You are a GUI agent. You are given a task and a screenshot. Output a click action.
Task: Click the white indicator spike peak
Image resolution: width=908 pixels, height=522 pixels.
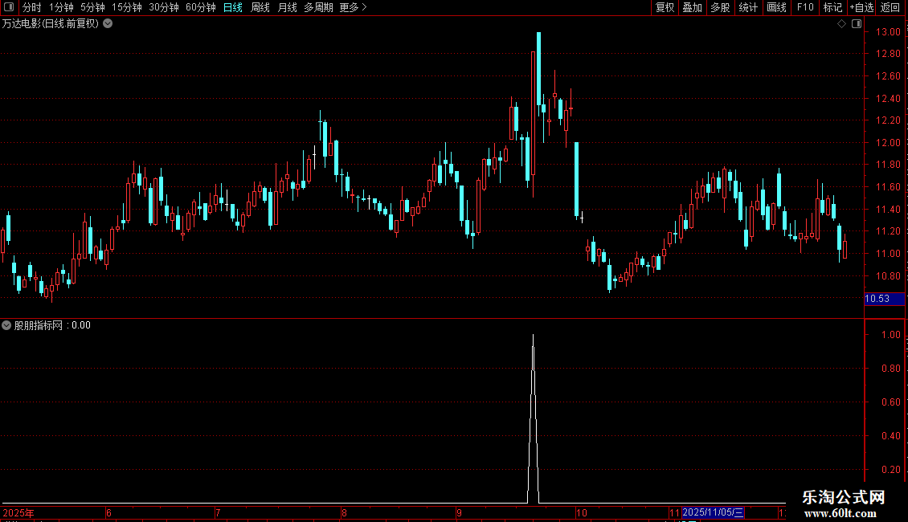pyautogui.click(x=533, y=335)
